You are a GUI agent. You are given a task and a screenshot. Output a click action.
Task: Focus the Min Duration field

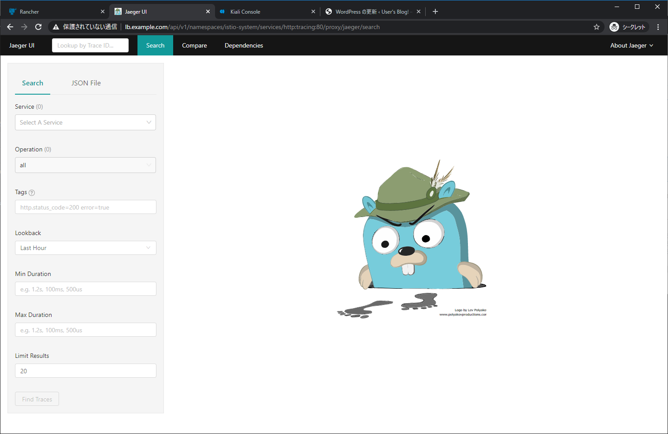[x=85, y=289]
